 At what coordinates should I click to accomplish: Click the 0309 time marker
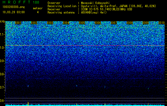pyautogui.click(x=145, y=23)
